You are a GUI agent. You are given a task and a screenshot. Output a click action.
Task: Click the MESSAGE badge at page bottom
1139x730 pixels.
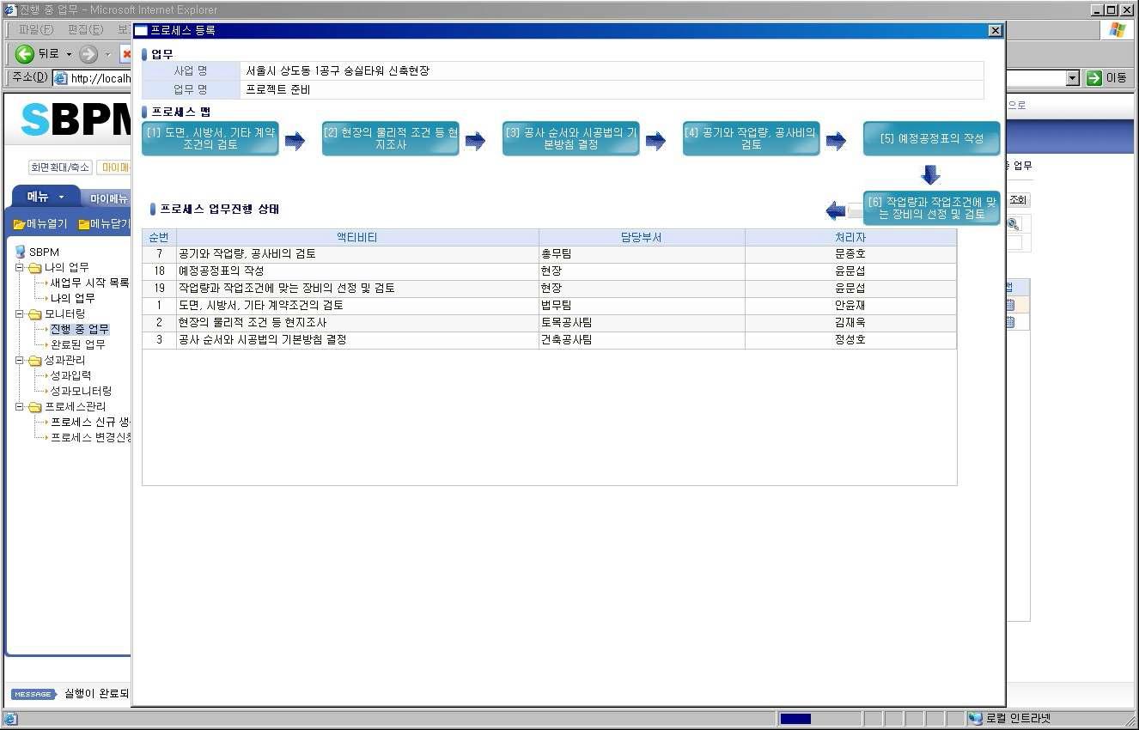33,694
